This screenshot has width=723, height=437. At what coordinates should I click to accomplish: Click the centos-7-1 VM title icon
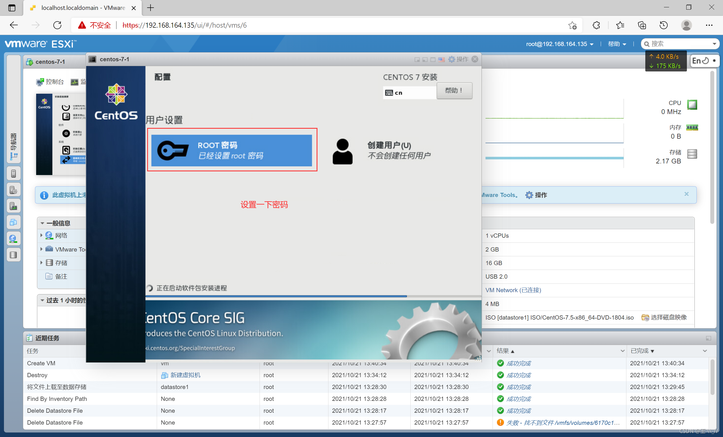point(29,62)
